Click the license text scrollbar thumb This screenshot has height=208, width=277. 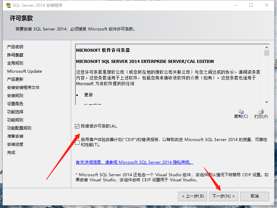click(267, 53)
